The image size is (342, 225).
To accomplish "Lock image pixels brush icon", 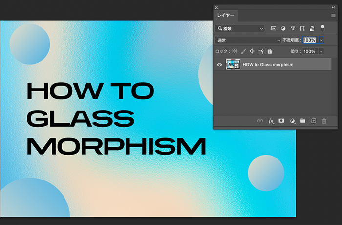I will pyautogui.click(x=243, y=51).
